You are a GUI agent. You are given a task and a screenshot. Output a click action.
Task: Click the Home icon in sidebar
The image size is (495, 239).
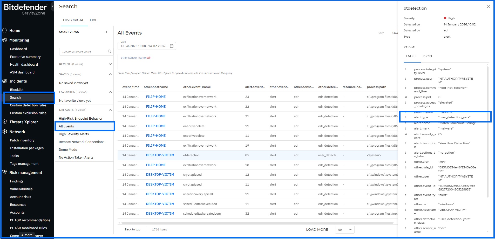coord(4,30)
